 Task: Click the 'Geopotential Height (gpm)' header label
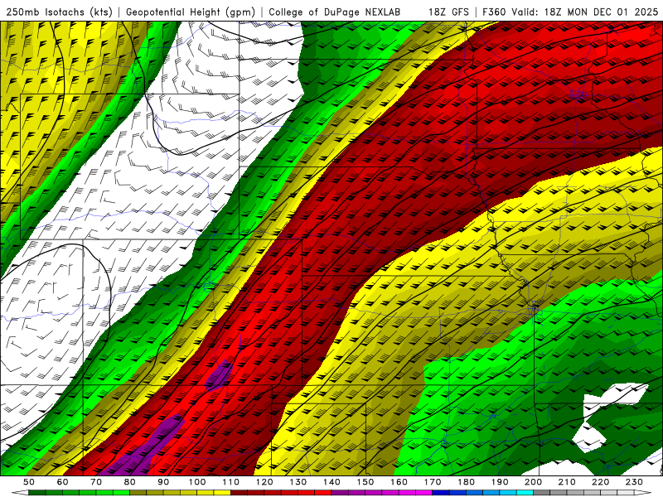tap(191, 12)
